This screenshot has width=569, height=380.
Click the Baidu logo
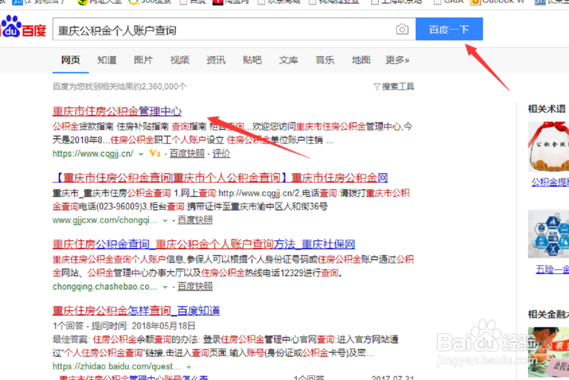tap(23, 27)
